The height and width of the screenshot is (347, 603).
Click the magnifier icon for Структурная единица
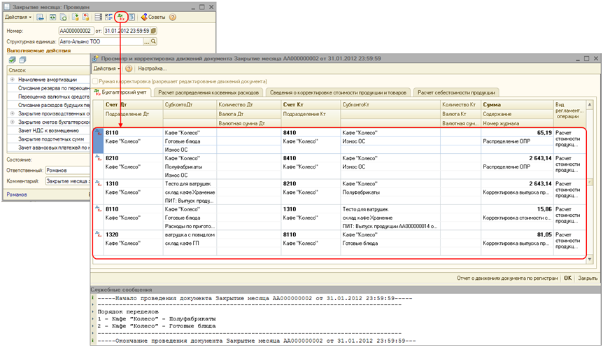153,42
